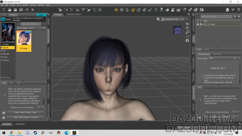Expand the Materials category
Image resolution: width=242 pixels, height=136 pixels.
pyautogui.click(x=2, y=54)
